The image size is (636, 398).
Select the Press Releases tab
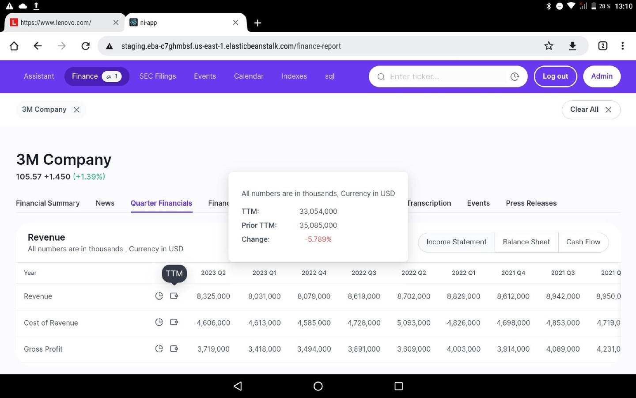point(531,203)
